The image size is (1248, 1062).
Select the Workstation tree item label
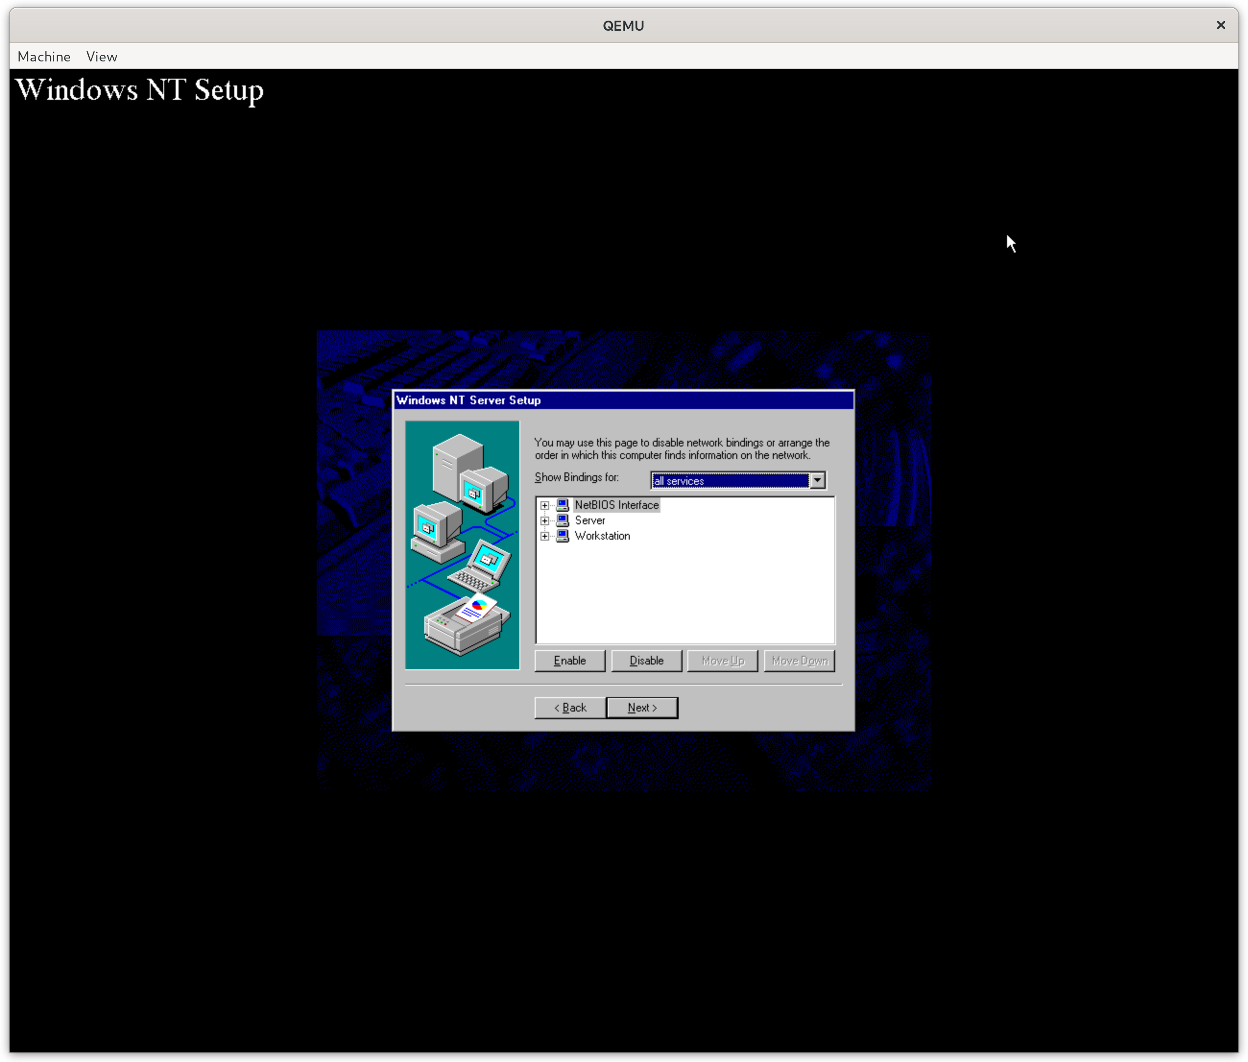point(602,536)
